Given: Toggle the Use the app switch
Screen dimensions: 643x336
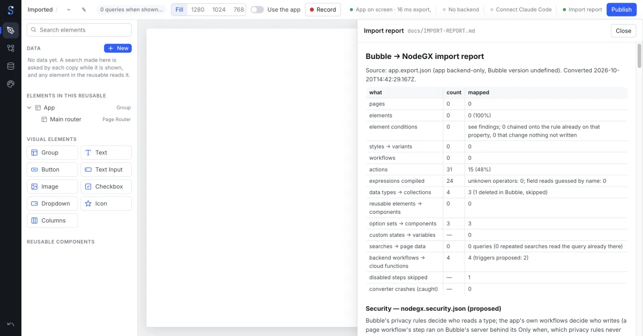Looking at the screenshot, I should tap(257, 10).
